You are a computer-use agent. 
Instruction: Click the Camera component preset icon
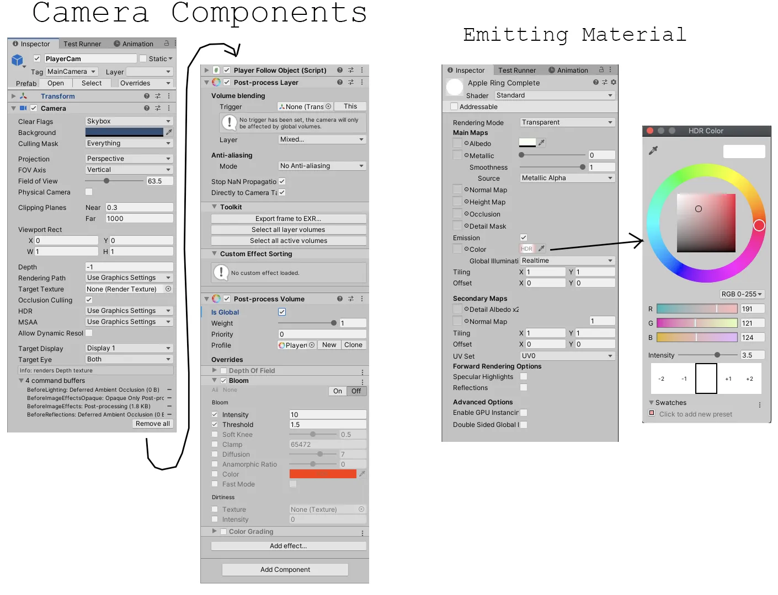tap(158, 108)
